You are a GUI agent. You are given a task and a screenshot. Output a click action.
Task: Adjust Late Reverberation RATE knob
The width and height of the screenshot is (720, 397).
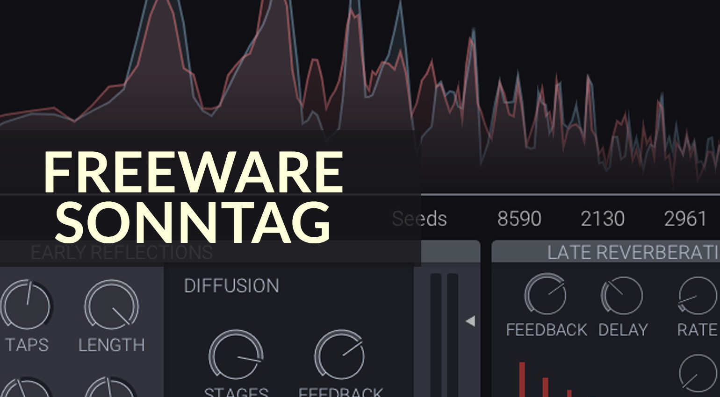(x=698, y=295)
